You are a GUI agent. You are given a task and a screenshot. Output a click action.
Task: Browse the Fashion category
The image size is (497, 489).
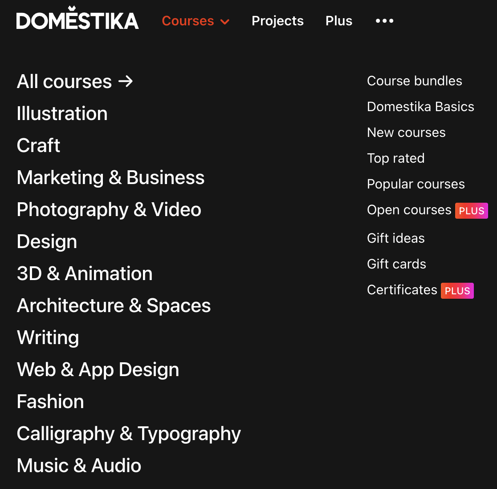click(x=50, y=401)
